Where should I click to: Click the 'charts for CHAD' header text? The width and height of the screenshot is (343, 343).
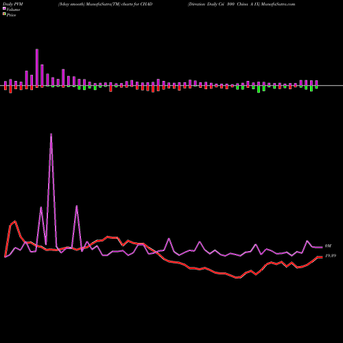click(137, 4)
